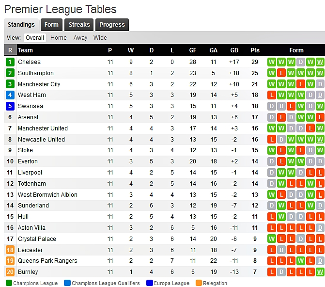Switch to the Form tab

[51, 25]
